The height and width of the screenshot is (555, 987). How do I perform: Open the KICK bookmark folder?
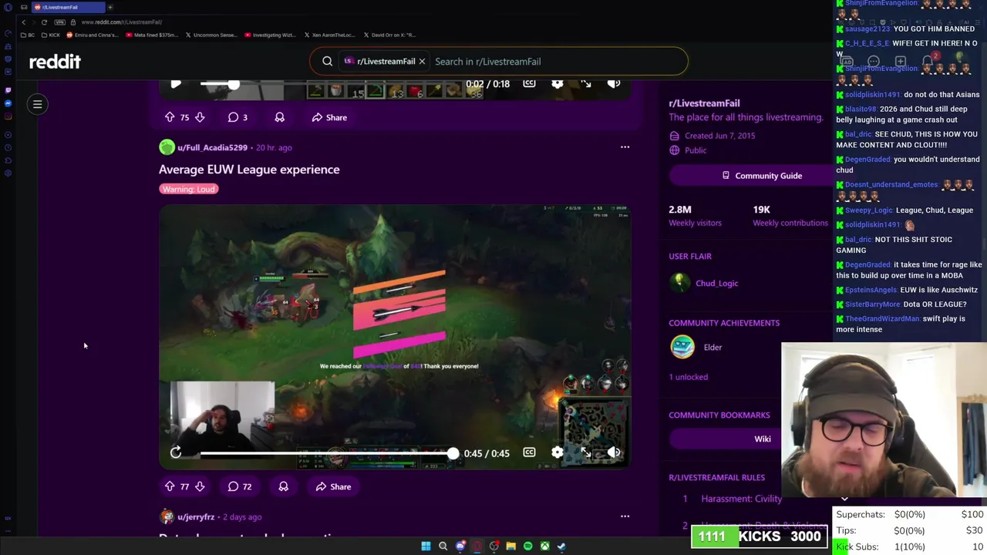[50, 35]
